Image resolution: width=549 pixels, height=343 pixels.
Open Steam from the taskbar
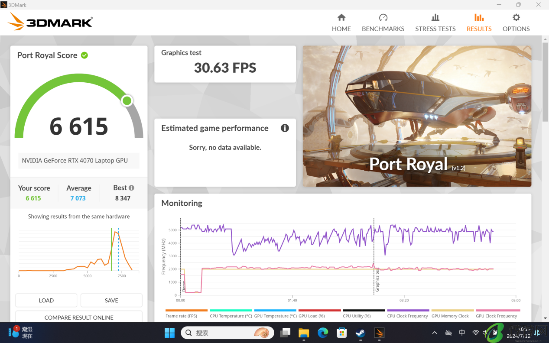[x=360, y=333]
